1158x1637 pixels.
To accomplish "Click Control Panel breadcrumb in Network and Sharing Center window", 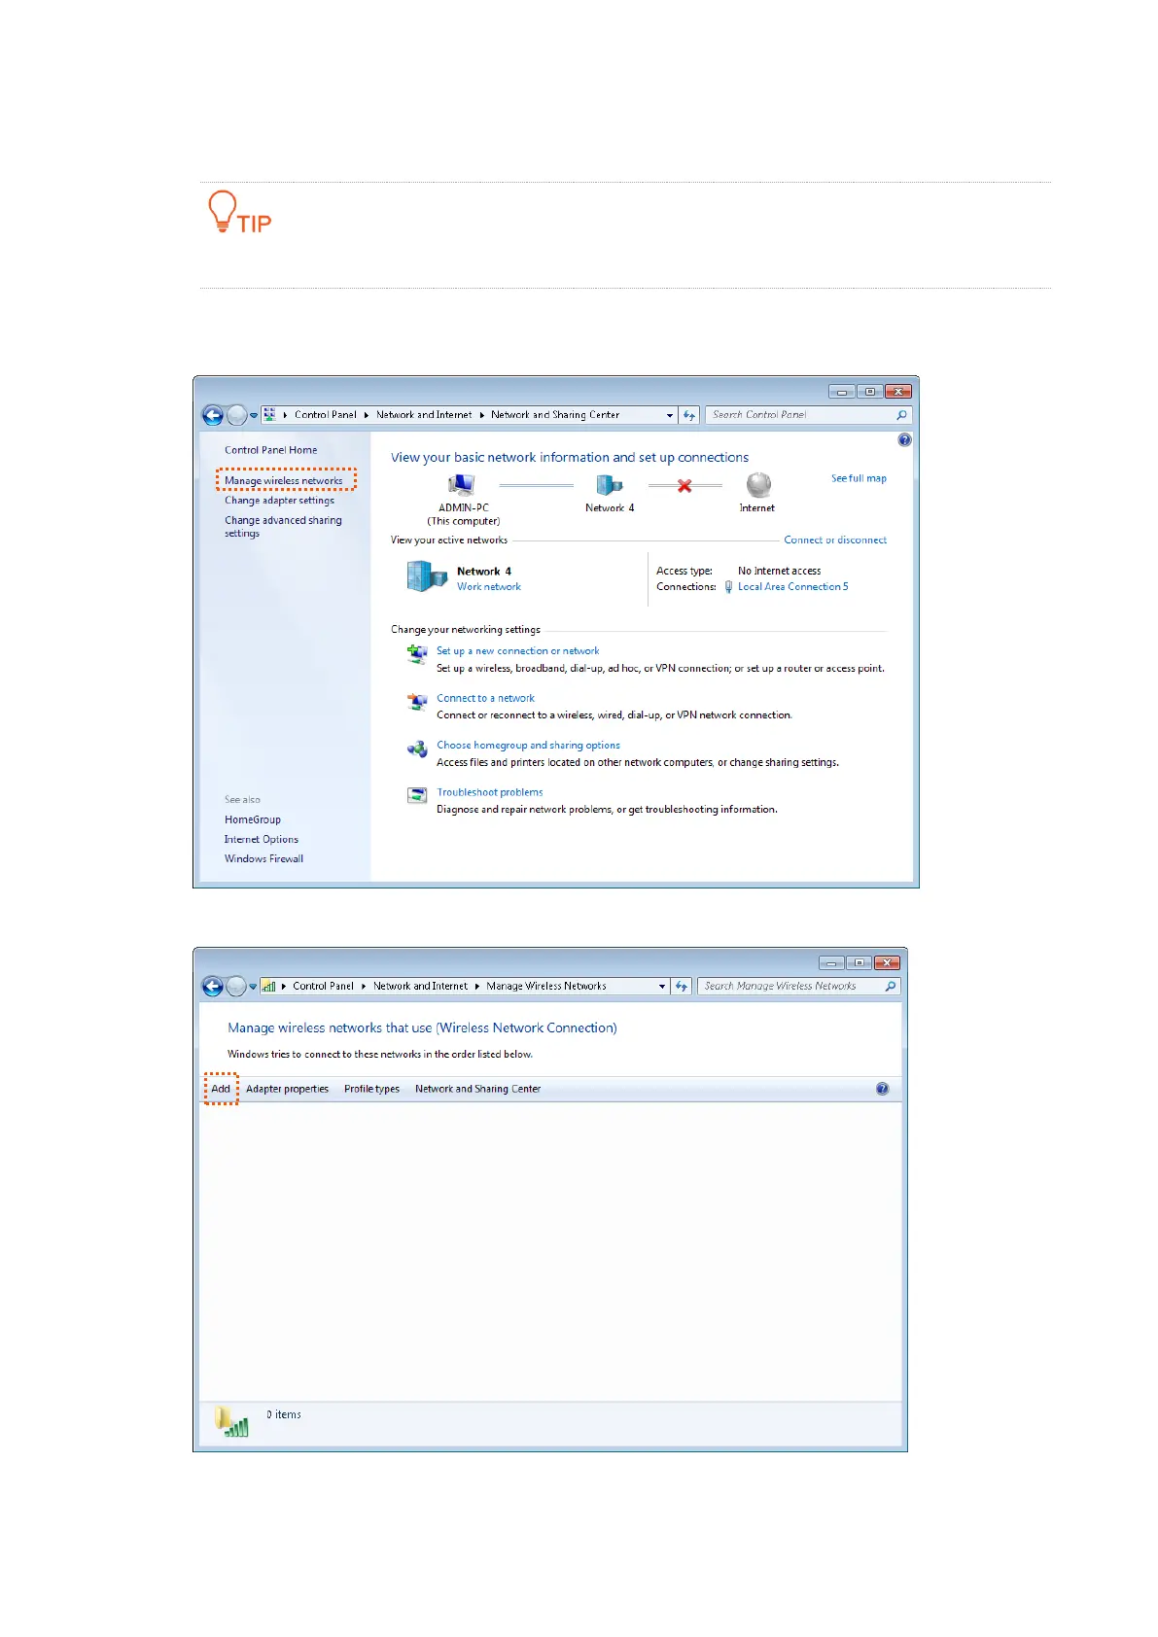I will [326, 415].
